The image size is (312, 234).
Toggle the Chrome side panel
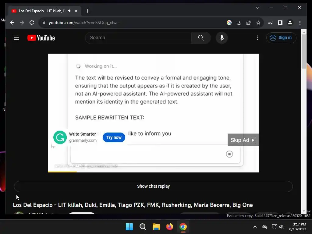point(280,23)
